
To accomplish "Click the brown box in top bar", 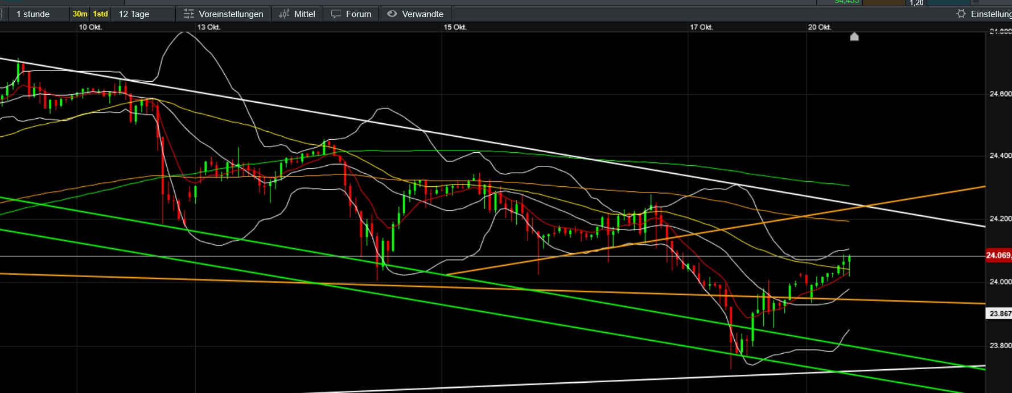I will pos(884,2).
